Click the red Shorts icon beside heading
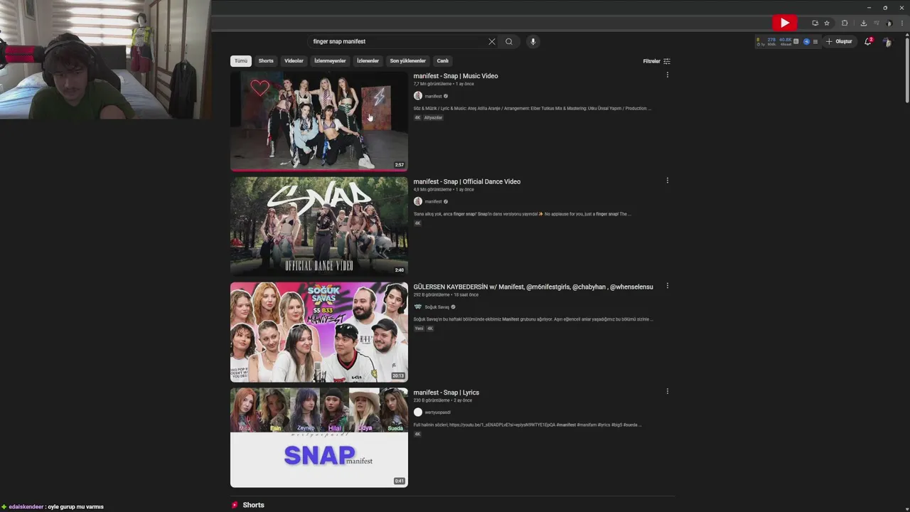The image size is (910, 512). [235, 505]
